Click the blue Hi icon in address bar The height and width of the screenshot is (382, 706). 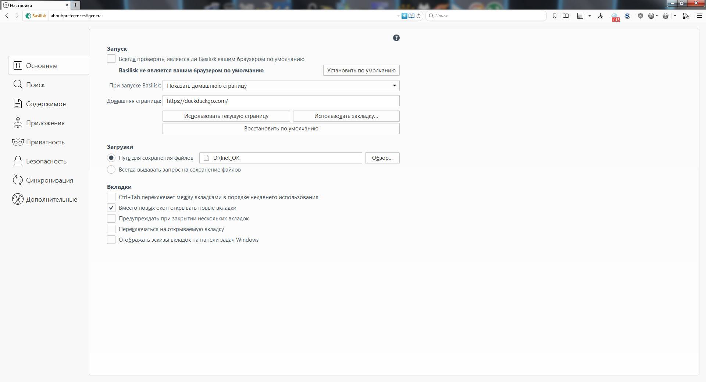click(x=404, y=16)
